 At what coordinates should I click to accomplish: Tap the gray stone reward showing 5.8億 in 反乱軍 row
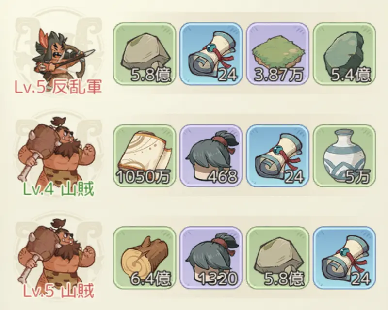click(x=145, y=54)
